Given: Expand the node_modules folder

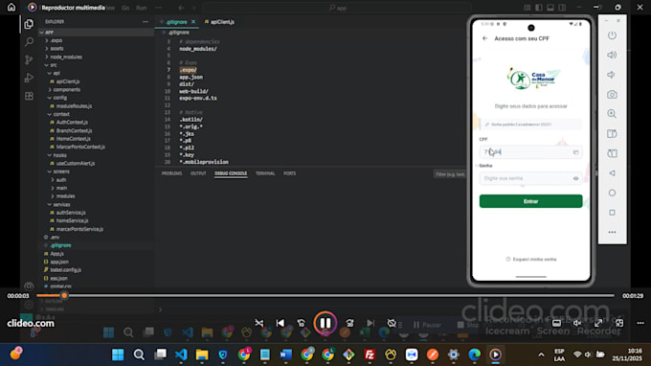Looking at the screenshot, I should 66,57.
